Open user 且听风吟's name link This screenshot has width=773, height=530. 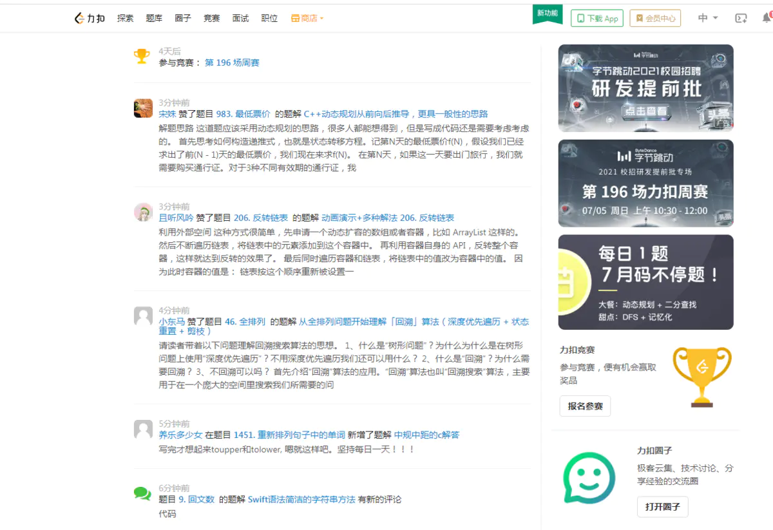pos(176,218)
